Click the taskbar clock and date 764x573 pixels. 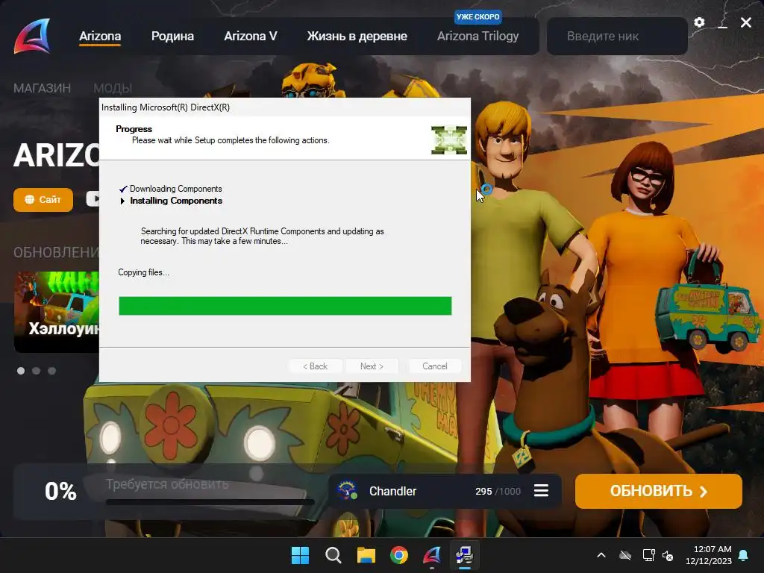tap(709, 555)
